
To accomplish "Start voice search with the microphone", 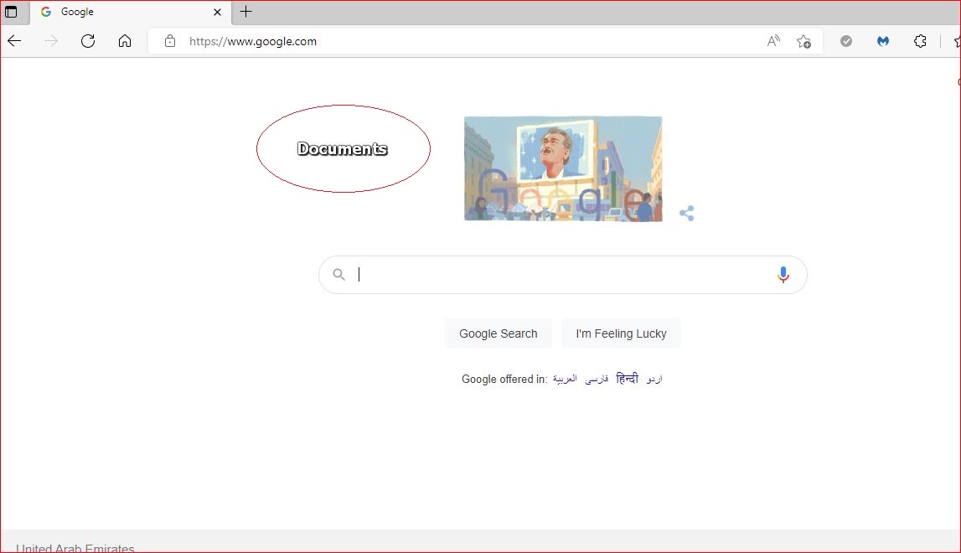I will point(783,275).
